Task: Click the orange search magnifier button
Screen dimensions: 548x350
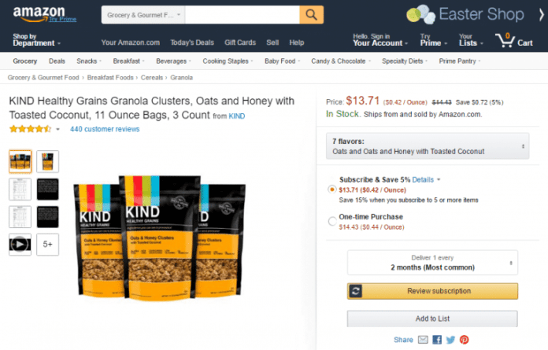Action: click(x=311, y=15)
